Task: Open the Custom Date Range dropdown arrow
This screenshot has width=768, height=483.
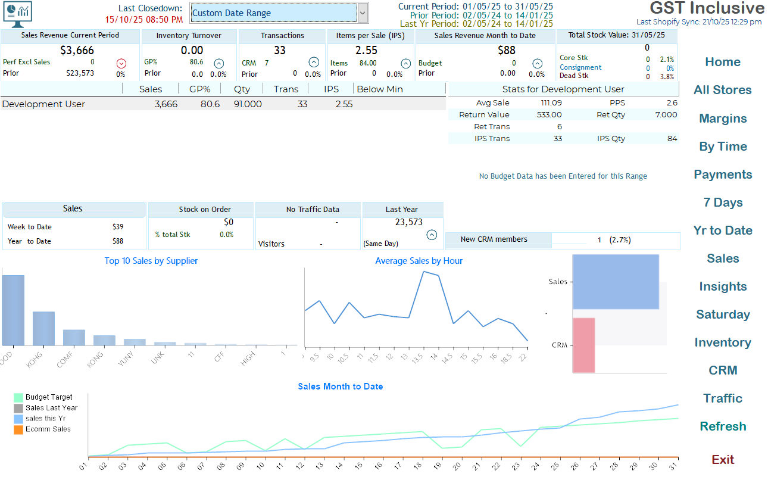Action: (x=362, y=13)
